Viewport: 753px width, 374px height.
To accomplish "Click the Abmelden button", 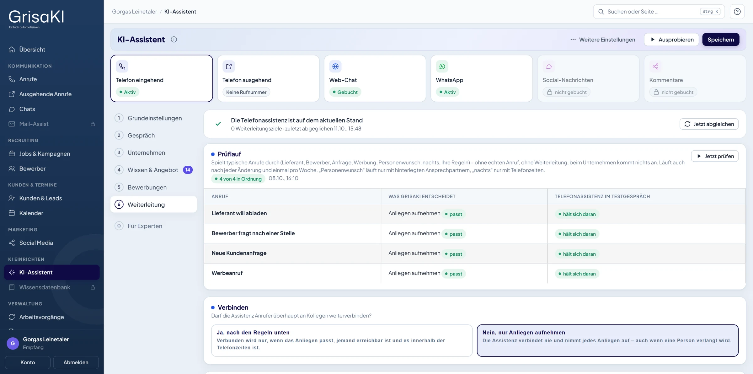I will (x=76, y=362).
